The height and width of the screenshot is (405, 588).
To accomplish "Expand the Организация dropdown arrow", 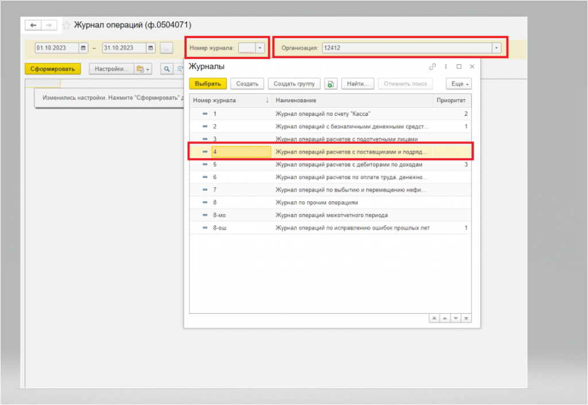I will (x=497, y=48).
